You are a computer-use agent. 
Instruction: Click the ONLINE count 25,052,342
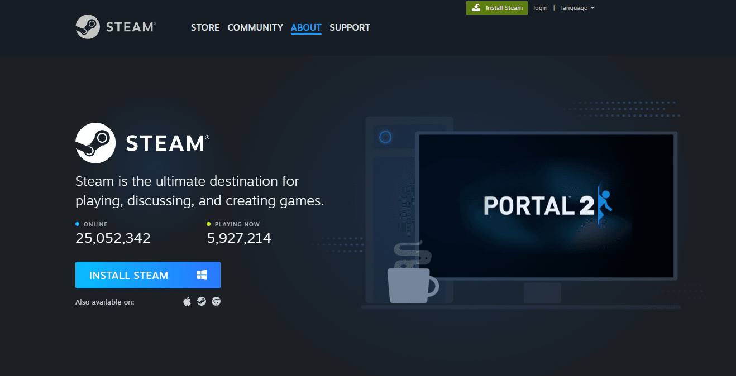[x=113, y=238]
